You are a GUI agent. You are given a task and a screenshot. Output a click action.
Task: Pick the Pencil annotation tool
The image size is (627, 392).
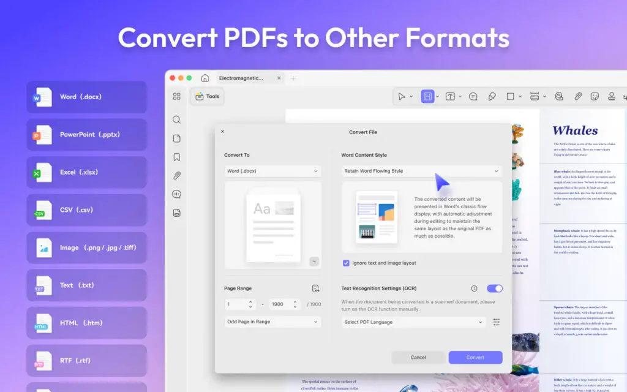click(x=492, y=96)
